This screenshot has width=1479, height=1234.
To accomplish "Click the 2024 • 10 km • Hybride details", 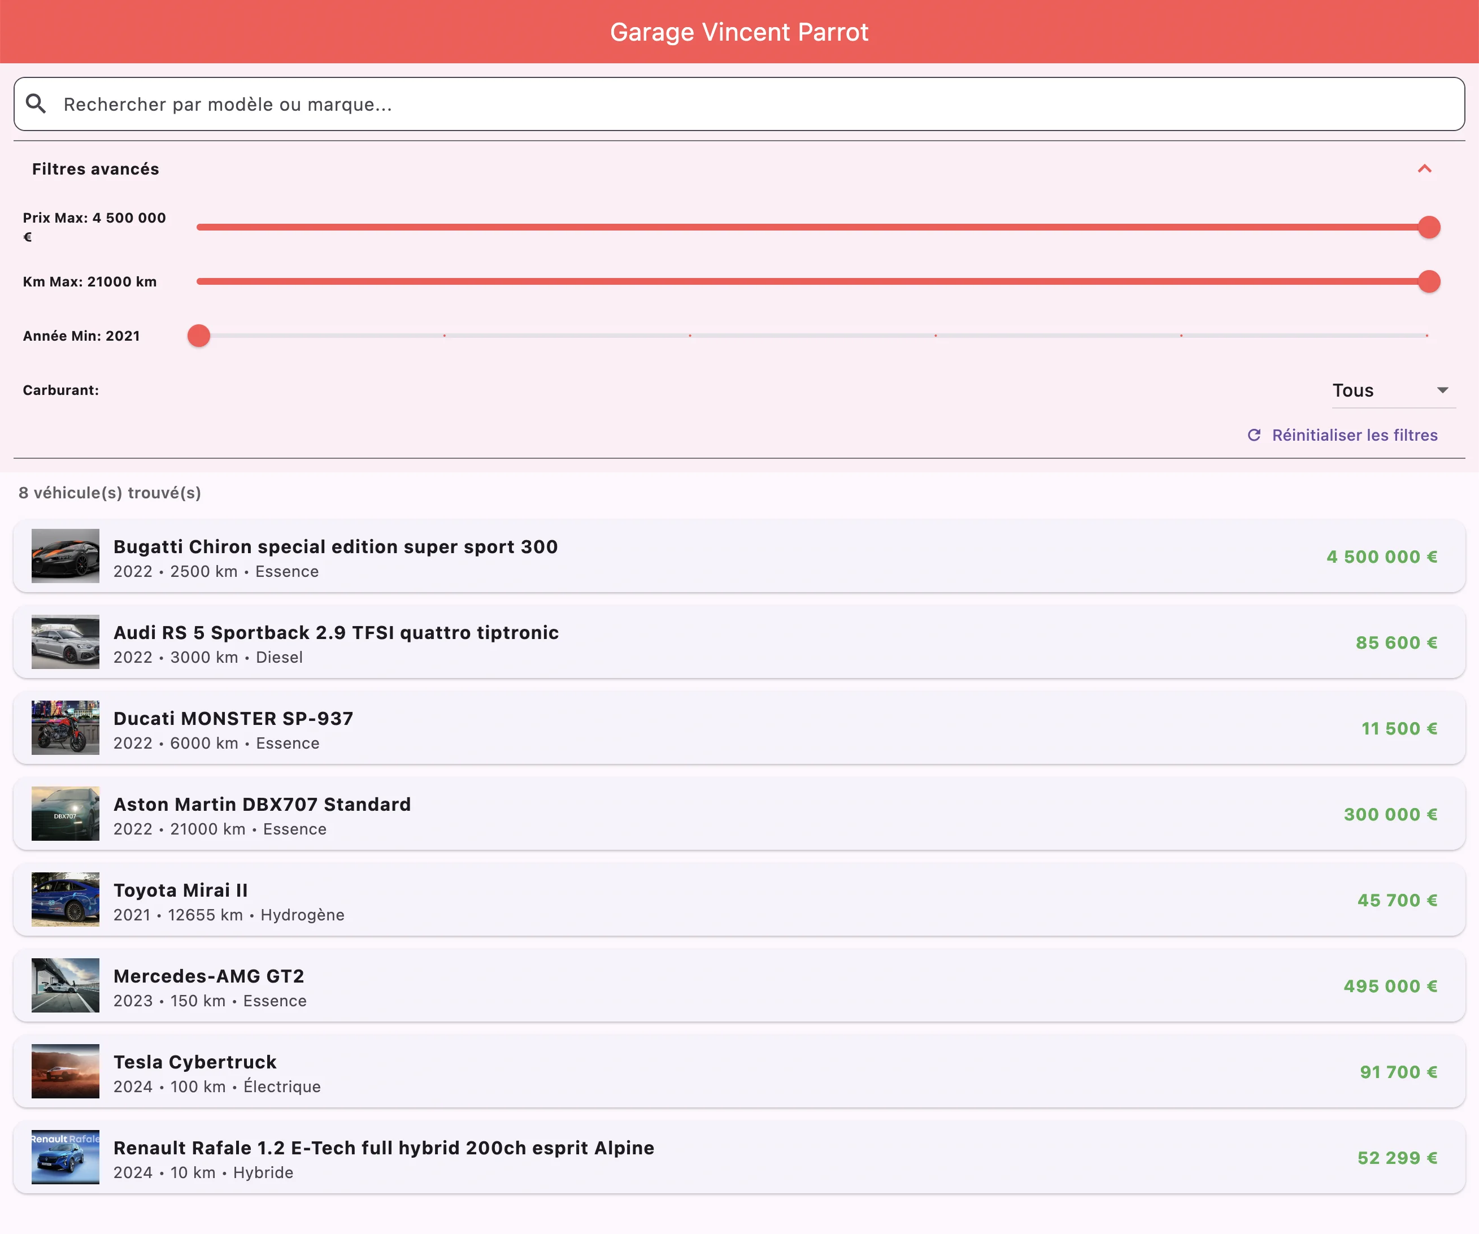I will (203, 1173).
